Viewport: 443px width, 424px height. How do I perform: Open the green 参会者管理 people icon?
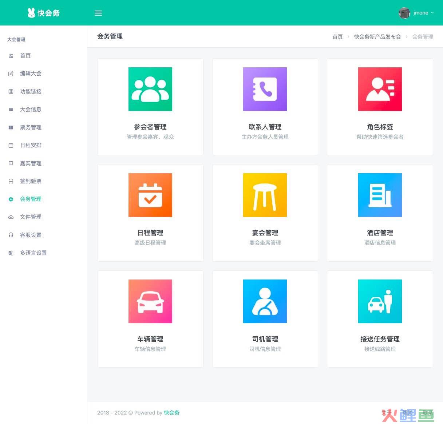150,89
